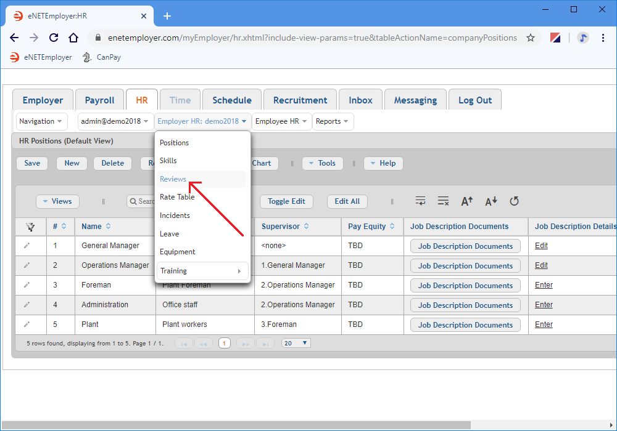Click the Toggle Edit button
The width and height of the screenshot is (617, 431).
coord(286,201)
